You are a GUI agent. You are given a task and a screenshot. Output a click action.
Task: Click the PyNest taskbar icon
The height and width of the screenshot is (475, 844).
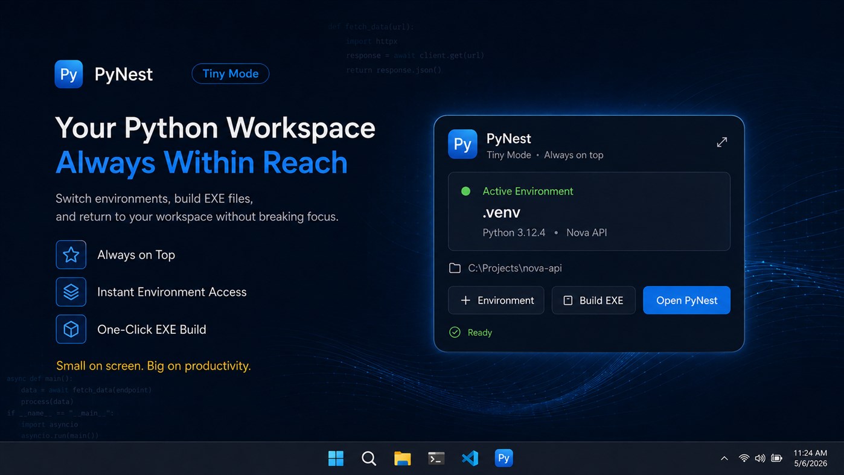click(x=504, y=458)
